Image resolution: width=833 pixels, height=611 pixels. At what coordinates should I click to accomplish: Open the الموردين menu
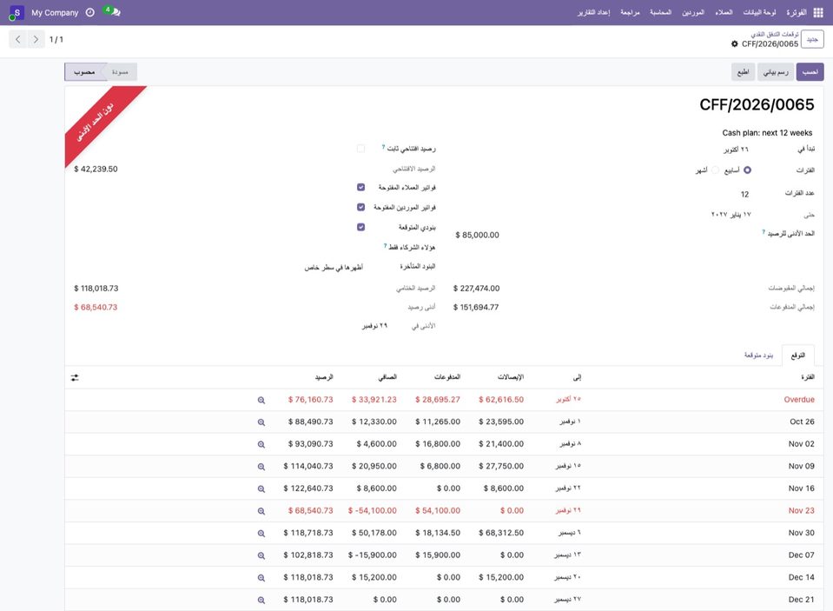pos(693,12)
